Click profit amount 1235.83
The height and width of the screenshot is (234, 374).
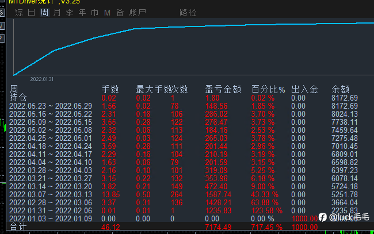pyautogui.click(x=218, y=211)
